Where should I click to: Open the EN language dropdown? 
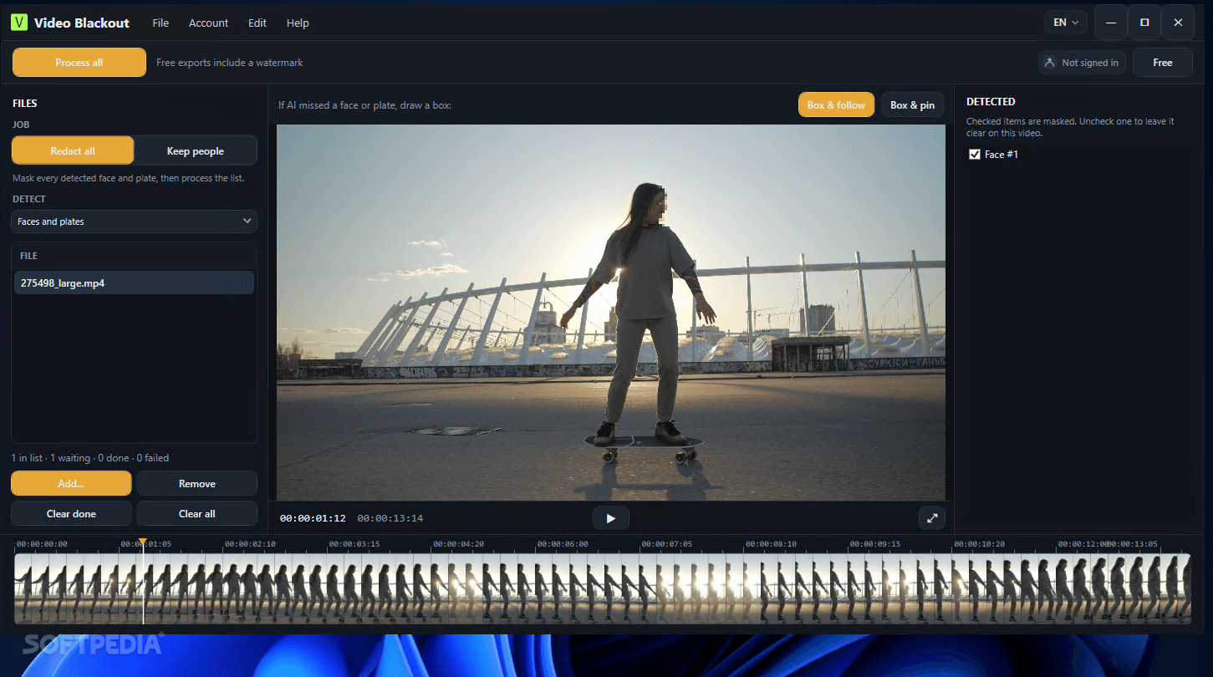click(x=1066, y=23)
